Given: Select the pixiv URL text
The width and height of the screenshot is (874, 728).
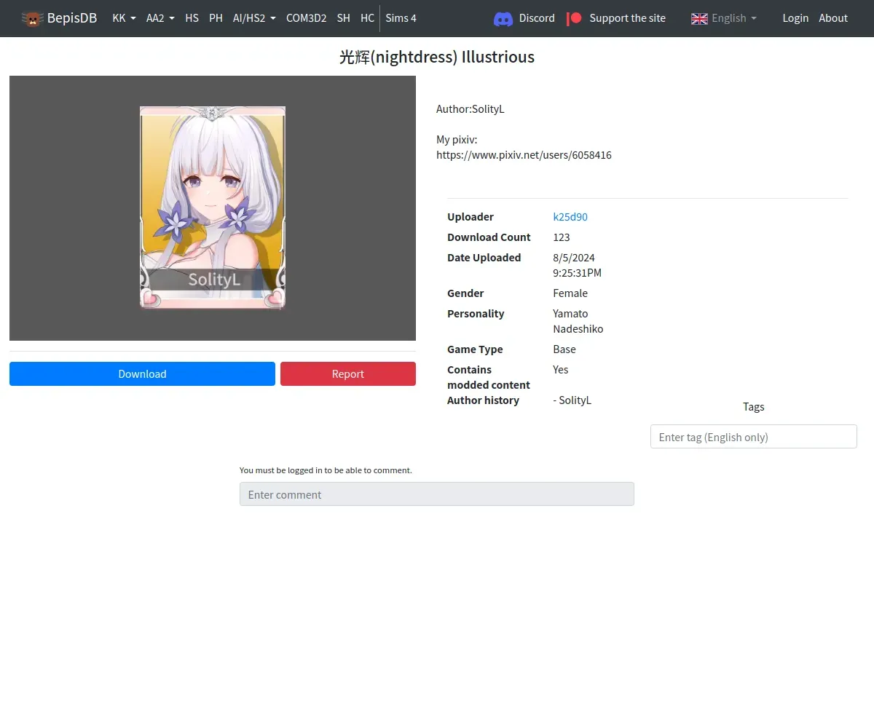Looking at the screenshot, I should coord(524,155).
